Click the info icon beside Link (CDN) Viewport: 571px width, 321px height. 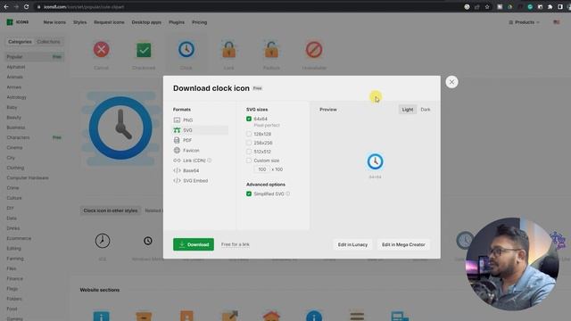[210, 160]
